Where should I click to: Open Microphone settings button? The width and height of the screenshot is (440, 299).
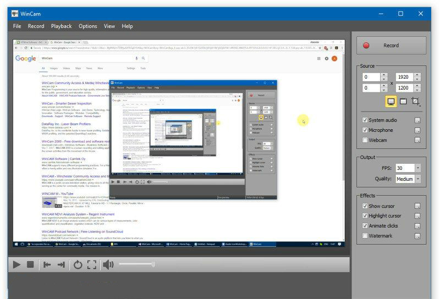coord(417,130)
